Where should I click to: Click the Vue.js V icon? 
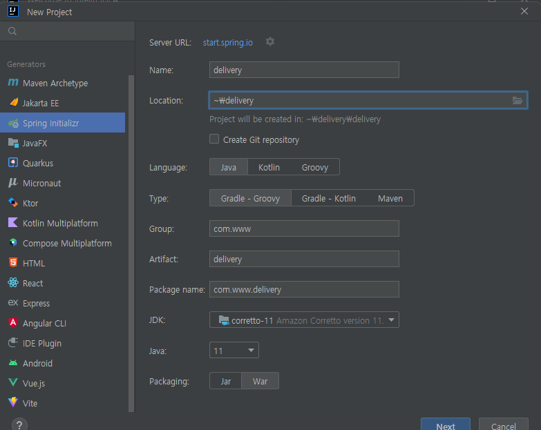13,382
